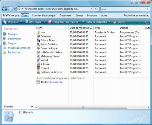Screen dimensions: 152x125
Task: Click the greyed Forward navigation button
Action: 10,9
